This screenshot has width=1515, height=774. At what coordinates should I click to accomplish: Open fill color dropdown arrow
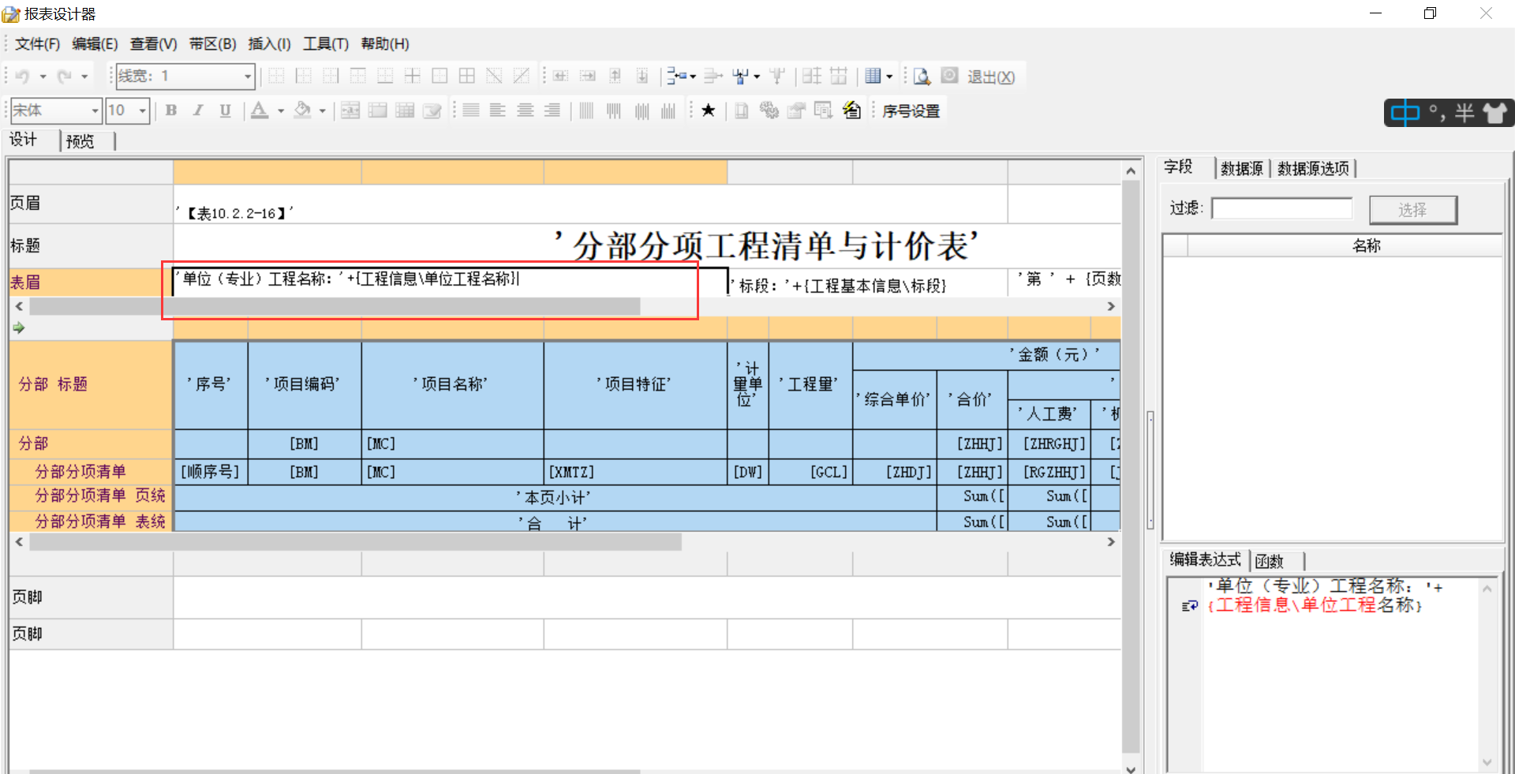(322, 111)
